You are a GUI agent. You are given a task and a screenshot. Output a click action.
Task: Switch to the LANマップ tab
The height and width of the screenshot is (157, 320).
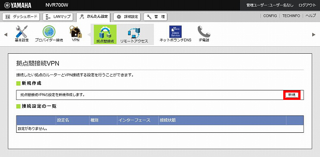(58, 17)
